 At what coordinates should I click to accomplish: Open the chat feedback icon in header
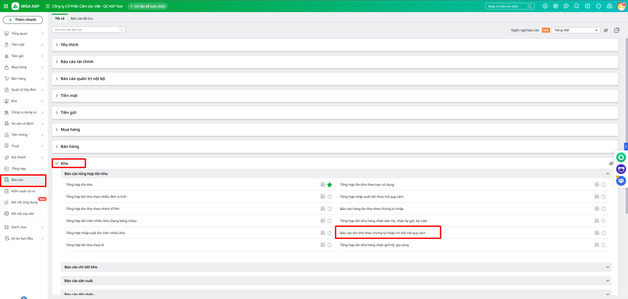[566, 6]
